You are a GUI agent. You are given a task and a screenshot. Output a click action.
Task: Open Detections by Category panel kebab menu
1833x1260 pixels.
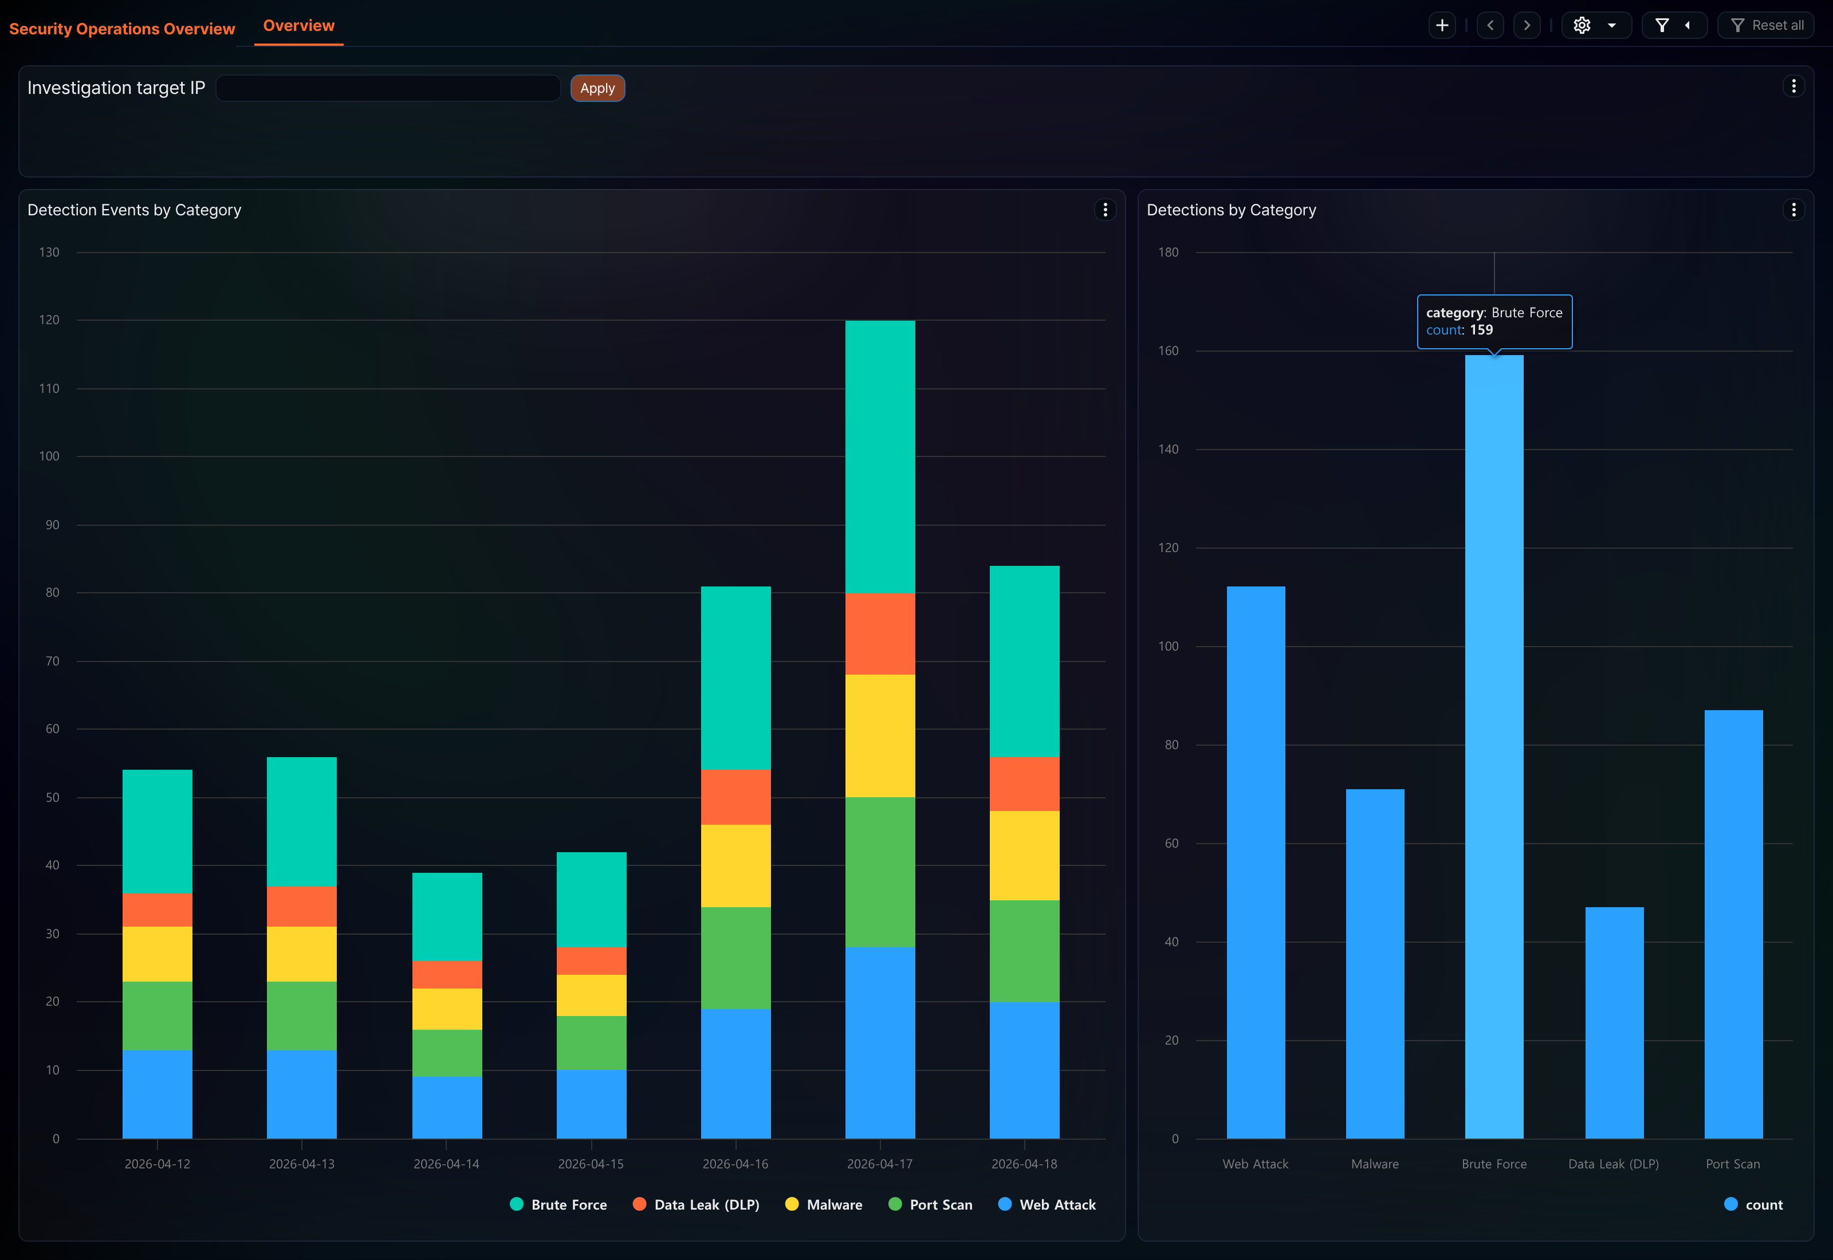point(1793,209)
